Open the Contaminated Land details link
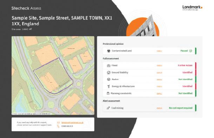The image size is (214, 138). (159, 51)
